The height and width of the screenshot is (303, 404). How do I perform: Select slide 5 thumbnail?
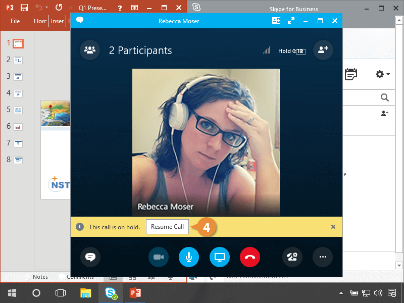coord(18,110)
